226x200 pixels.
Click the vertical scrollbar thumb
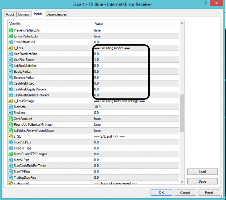pyautogui.click(x=182, y=113)
